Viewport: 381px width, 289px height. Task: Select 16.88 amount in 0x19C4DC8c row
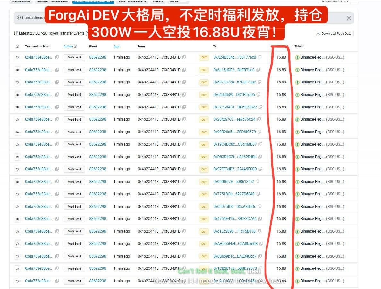pos(281,144)
